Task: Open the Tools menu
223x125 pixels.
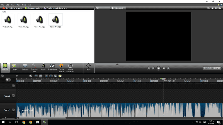Action: coord(24,5)
